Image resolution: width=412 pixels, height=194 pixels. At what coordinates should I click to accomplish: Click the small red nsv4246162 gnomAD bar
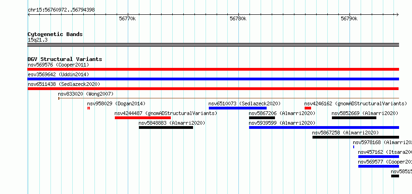pyautogui.click(x=308, y=108)
